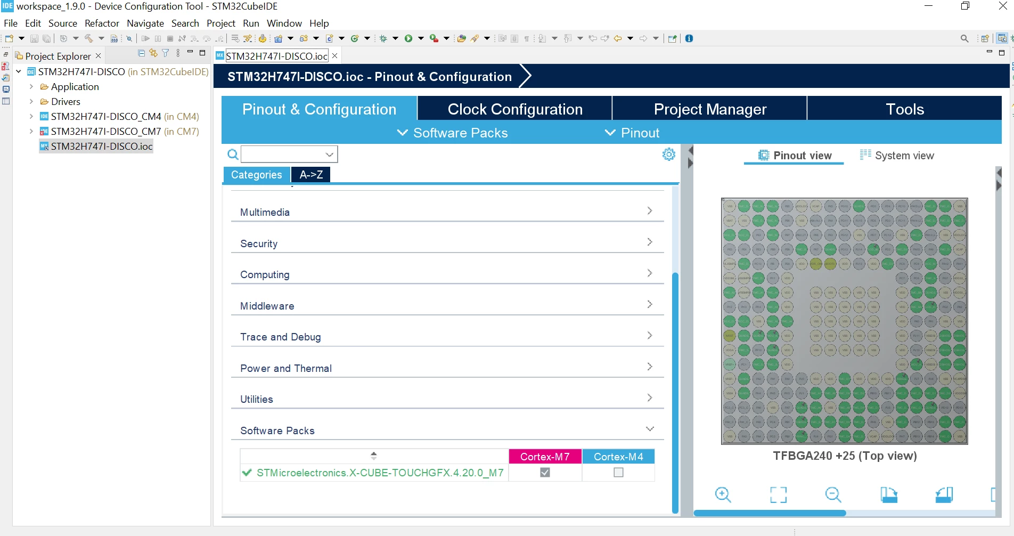The height and width of the screenshot is (536, 1014).
Task: Click the blue information icon in toolbar
Action: (x=689, y=38)
